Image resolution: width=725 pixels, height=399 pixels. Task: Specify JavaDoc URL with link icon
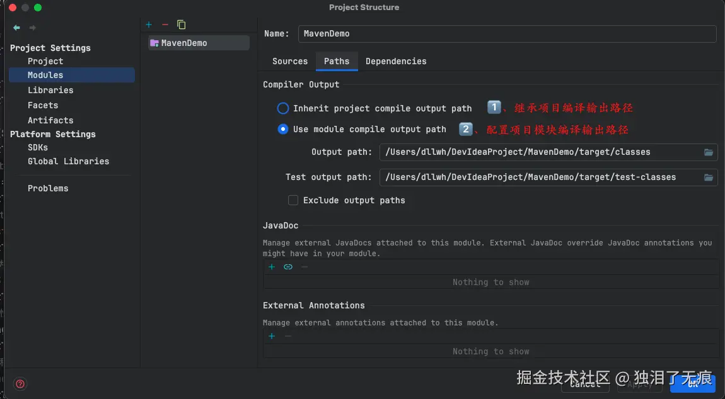(x=288, y=267)
